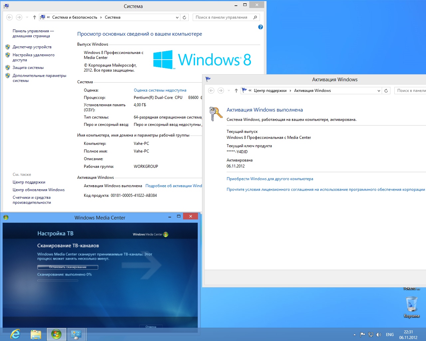Click Система и безопасность breadcrumb
Viewport: 426px width, 341px height.
tap(75, 17)
